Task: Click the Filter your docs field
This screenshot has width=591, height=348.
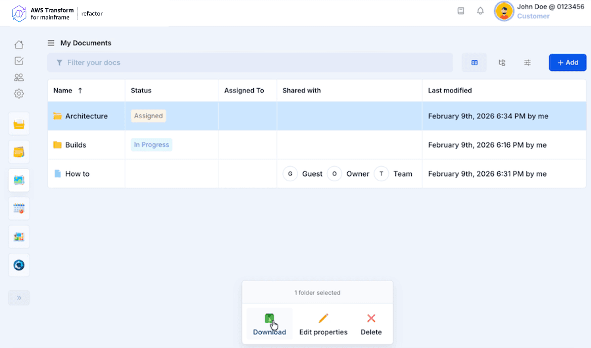Action: (x=250, y=62)
